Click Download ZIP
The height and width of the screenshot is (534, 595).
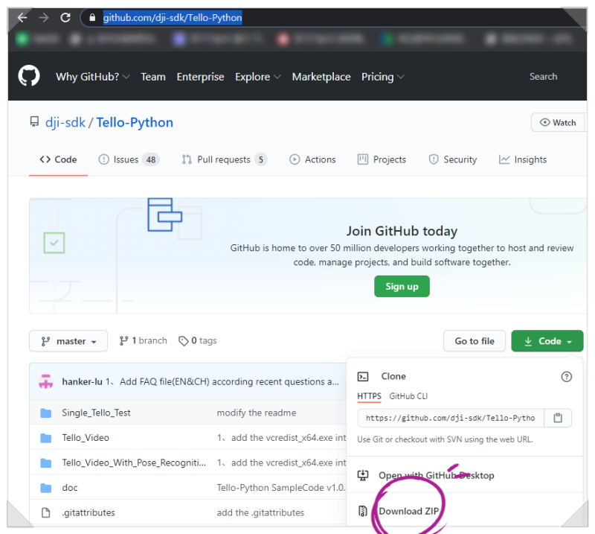point(408,511)
